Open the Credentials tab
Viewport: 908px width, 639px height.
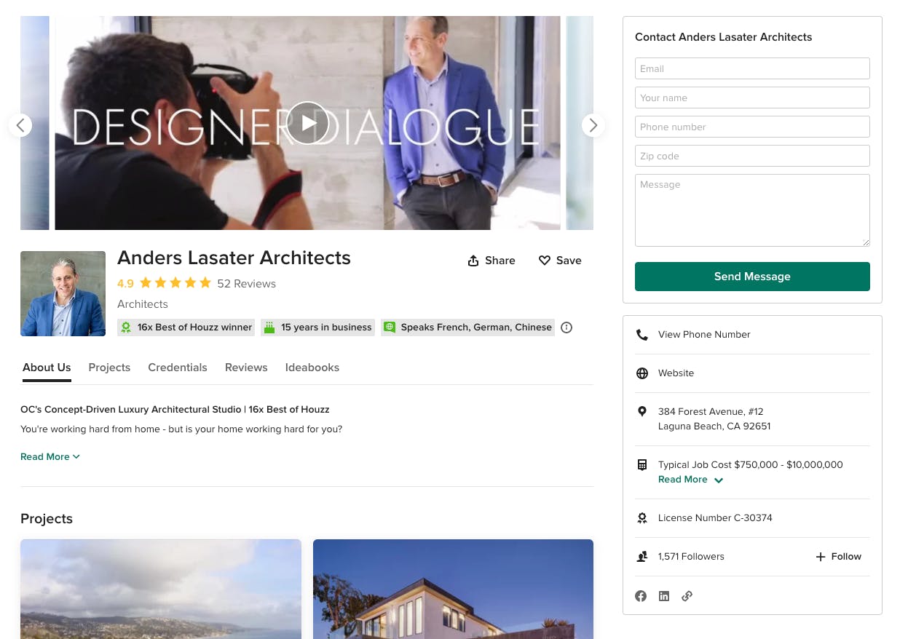pyautogui.click(x=178, y=368)
